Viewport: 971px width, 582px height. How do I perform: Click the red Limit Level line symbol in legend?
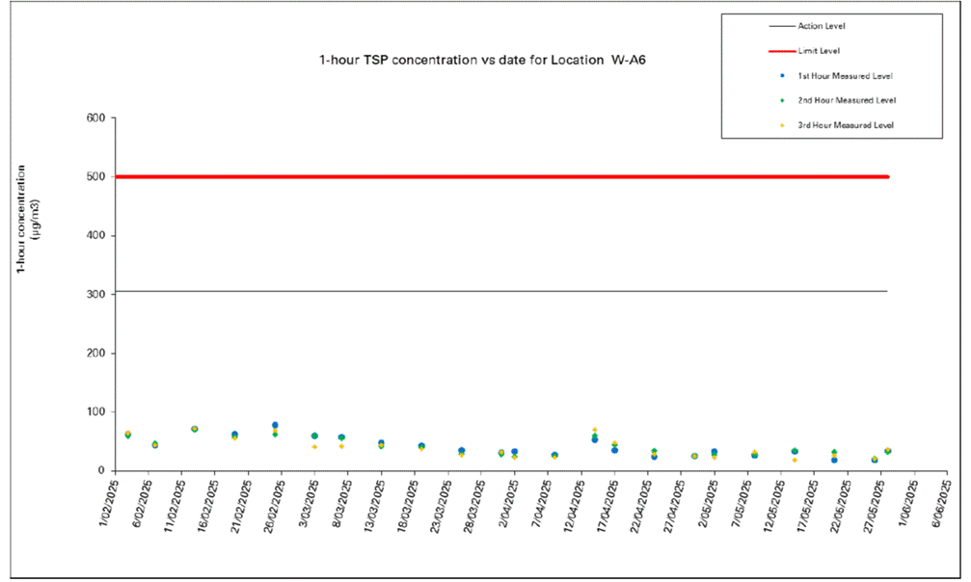[782, 51]
